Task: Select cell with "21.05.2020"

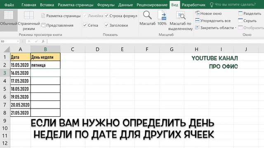Action: pyautogui.click(x=20, y=113)
